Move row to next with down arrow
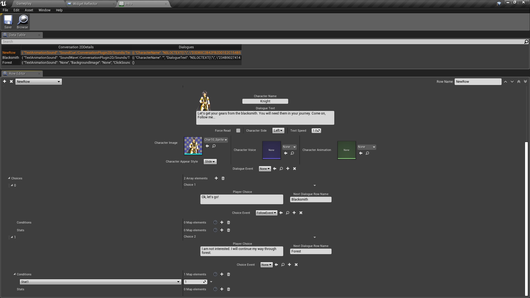Image resolution: width=530 pixels, height=298 pixels. (x=512, y=82)
